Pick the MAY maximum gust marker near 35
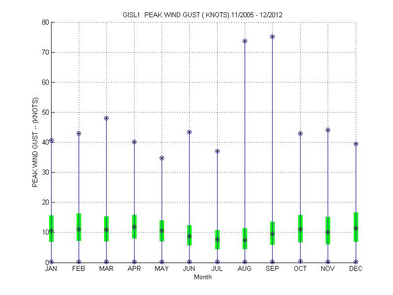Screen dimensions: 393x295 pos(162,158)
